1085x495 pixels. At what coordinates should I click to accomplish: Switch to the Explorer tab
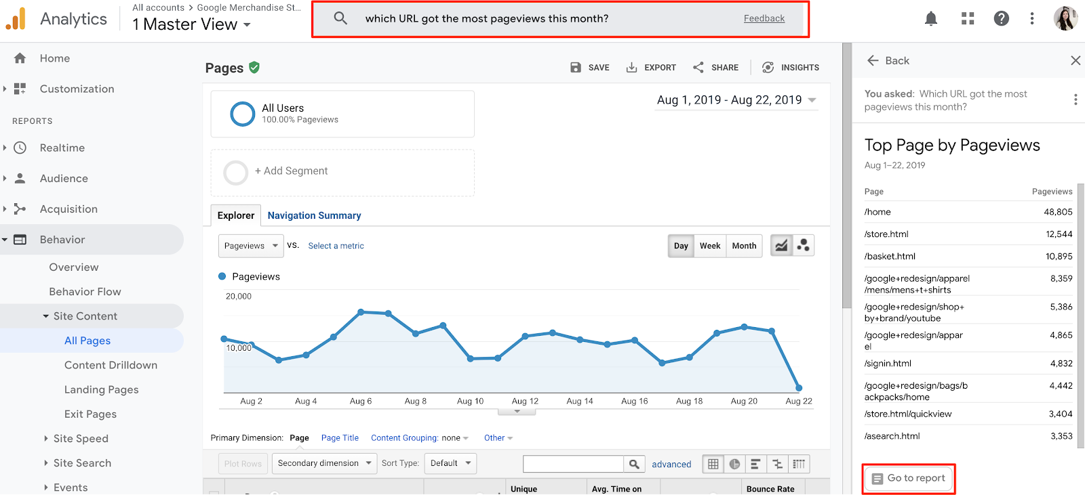coord(236,215)
